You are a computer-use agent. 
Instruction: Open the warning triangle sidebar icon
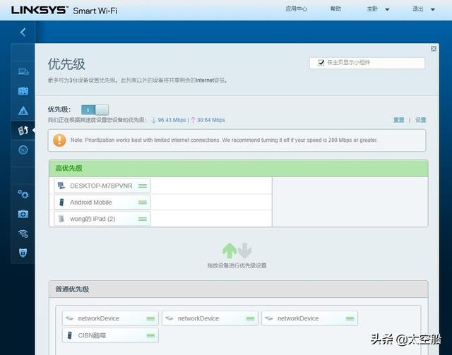(23, 111)
